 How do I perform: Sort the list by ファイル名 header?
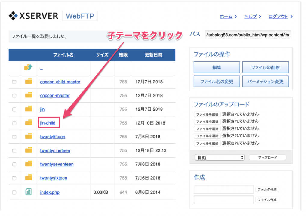pyautogui.click(x=63, y=55)
